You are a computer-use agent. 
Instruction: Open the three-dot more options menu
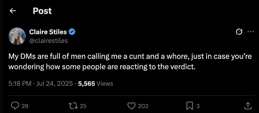(251, 32)
